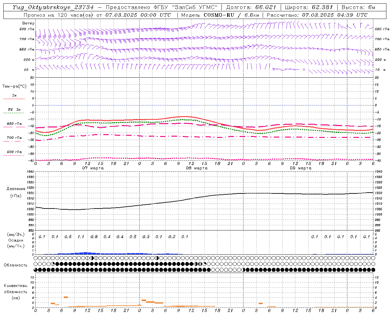Click the Осадки precipitation label
Image resolution: width=391 pixels, height=313 pixels.
tap(16, 240)
